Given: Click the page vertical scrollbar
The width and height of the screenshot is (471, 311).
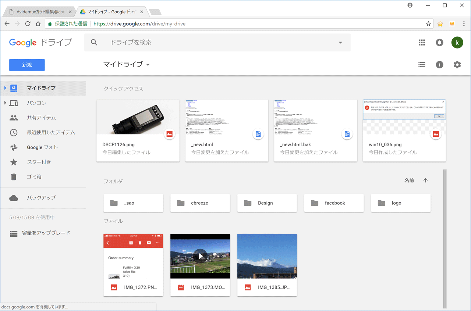Looking at the screenshot, I should (x=445, y=239).
